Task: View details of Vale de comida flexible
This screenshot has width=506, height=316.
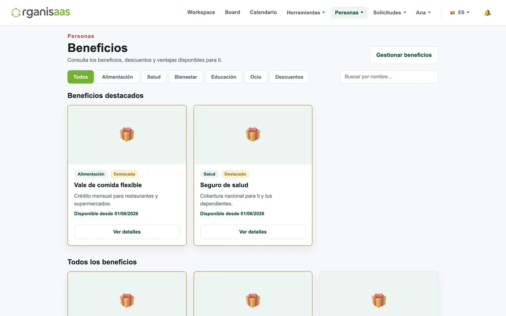Action: pyautogui.click(x=127, y=232)
